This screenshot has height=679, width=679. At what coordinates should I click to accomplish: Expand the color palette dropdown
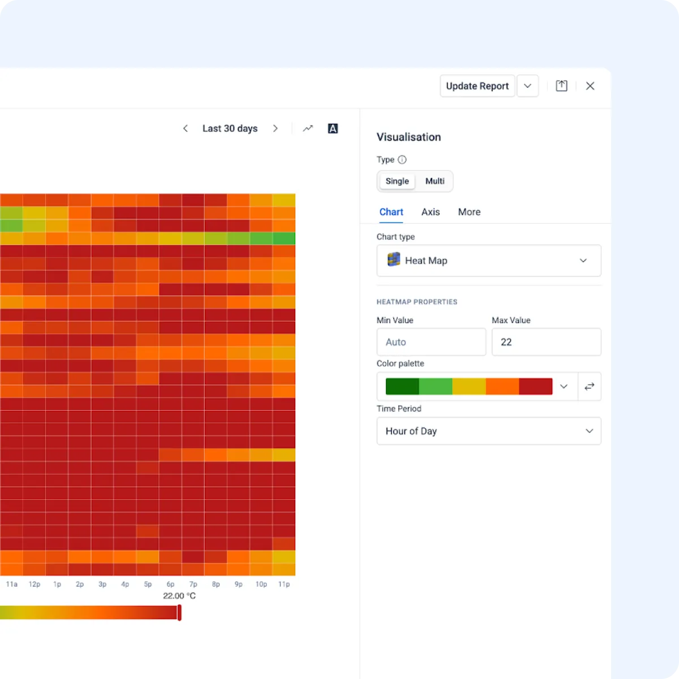(564, 386)
